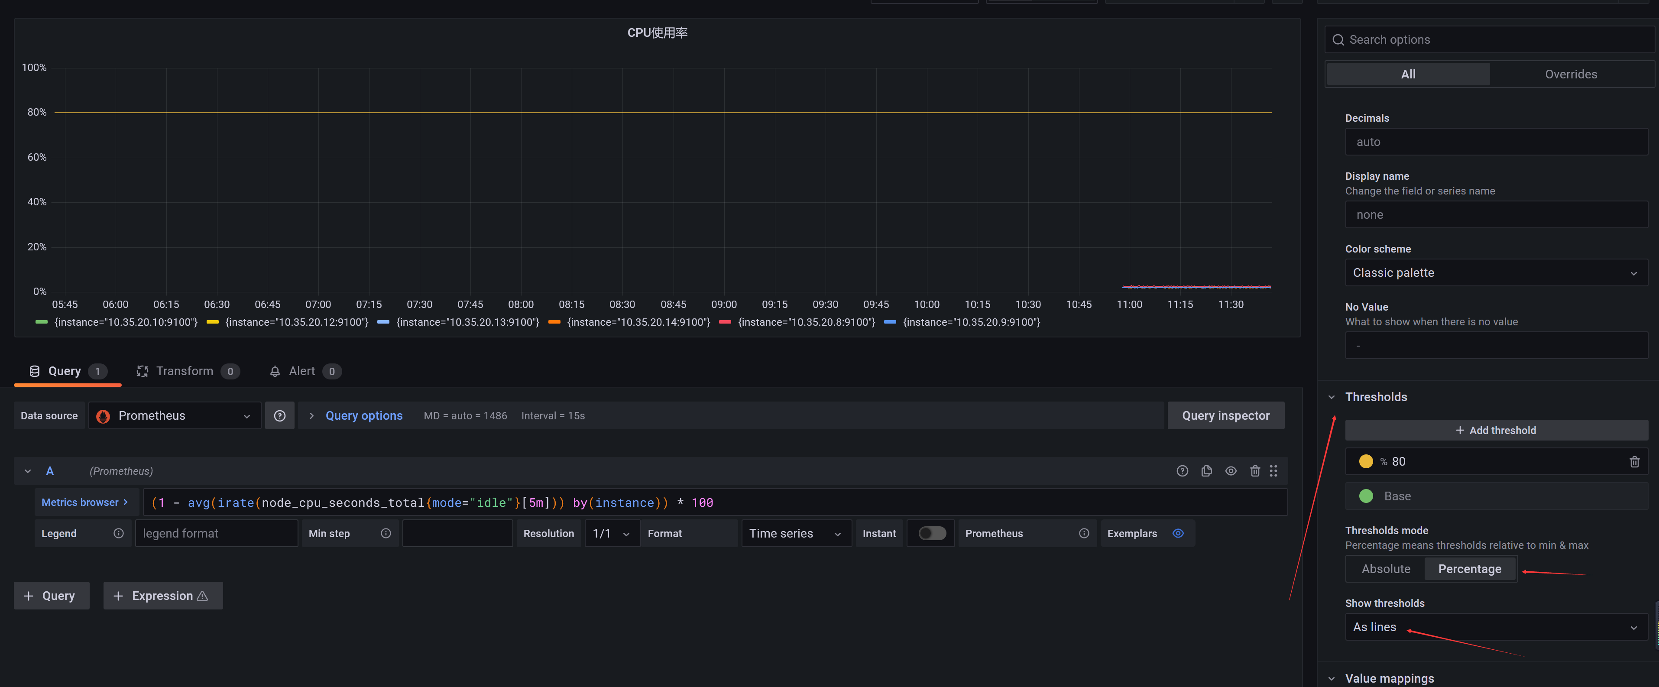This screenshot has width=1659, height=687.
Task: Click the legend format input
Action: click(x=217, y=533)
